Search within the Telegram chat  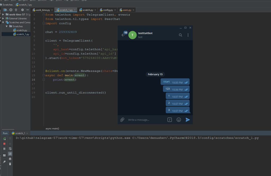[x=180, y=35]
